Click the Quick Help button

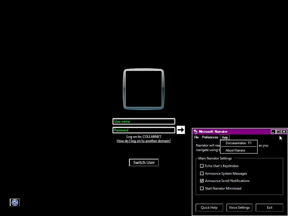point(209,208)
